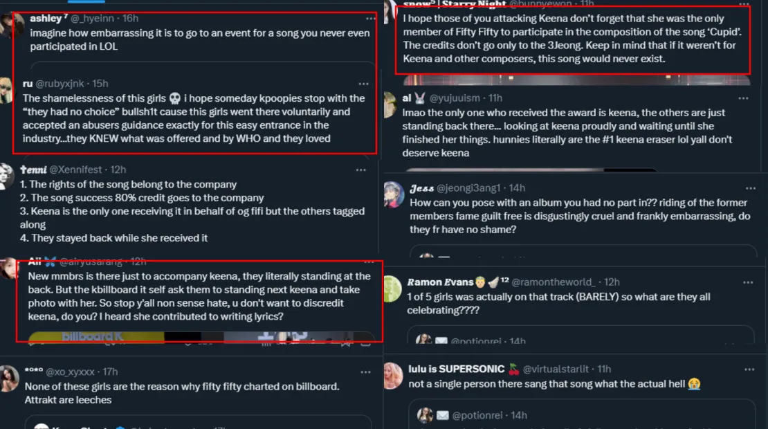This screenshot has width=768, height=429.
Task: View Ramon Evans's profile avatar
Action: coord(392,289)
